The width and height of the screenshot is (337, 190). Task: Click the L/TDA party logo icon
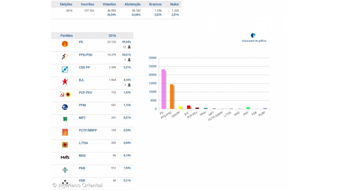[x=65, y=145]
